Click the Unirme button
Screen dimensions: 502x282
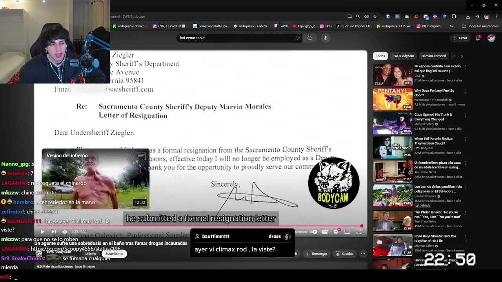(91, 254)
